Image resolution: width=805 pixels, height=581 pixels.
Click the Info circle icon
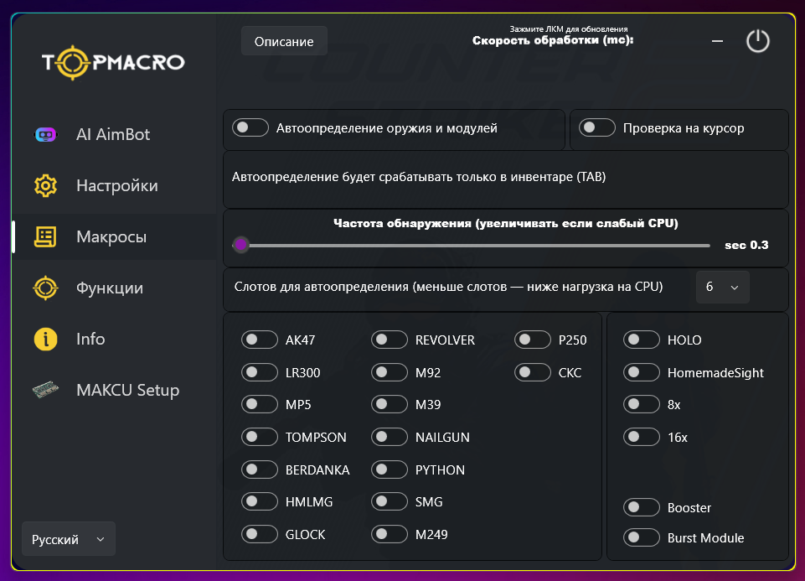[x=45, y=339]
